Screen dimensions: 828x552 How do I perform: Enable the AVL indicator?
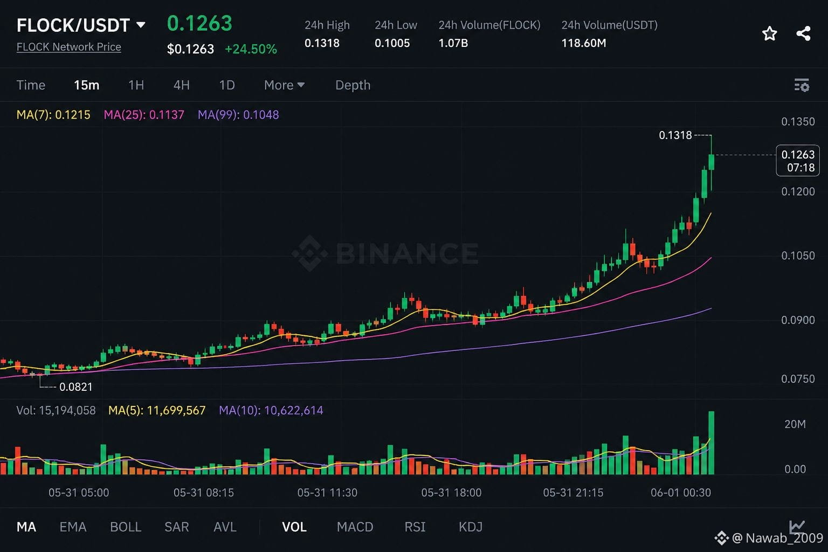point(225,527)
